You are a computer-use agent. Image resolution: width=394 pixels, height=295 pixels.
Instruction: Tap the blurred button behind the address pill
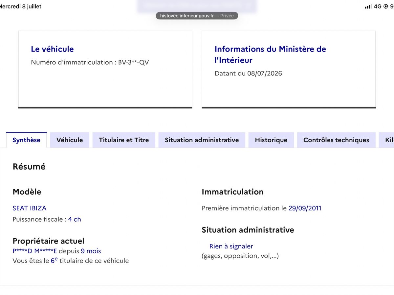[197, 6]
